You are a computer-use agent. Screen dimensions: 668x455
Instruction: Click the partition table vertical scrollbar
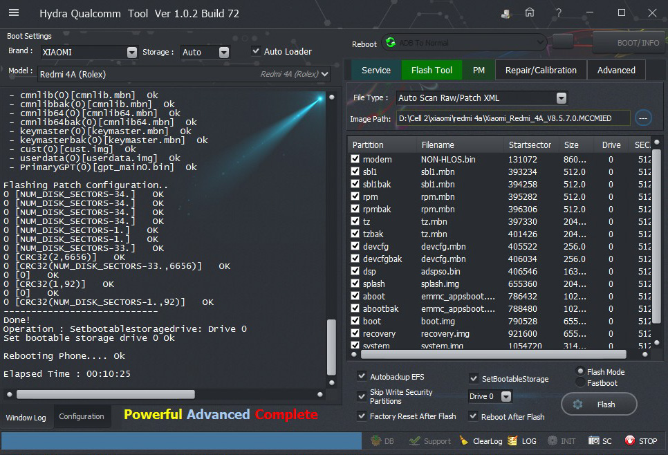(656, 237)
